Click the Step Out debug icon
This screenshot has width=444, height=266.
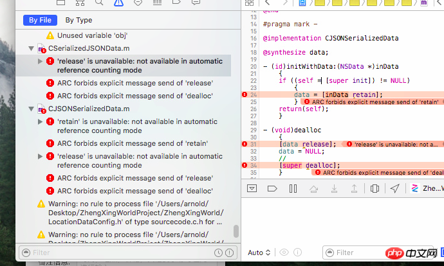click(x=354, y=188)
